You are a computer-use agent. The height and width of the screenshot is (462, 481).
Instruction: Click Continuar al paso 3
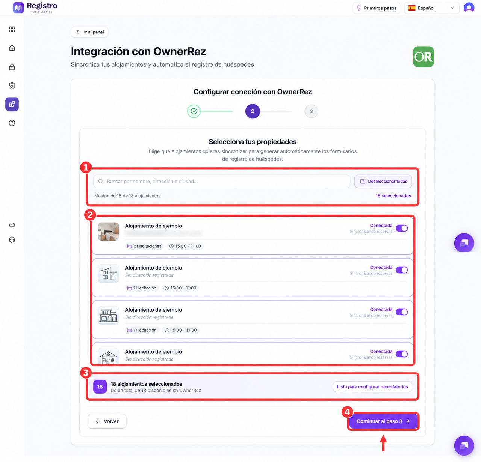click(383, 421)
